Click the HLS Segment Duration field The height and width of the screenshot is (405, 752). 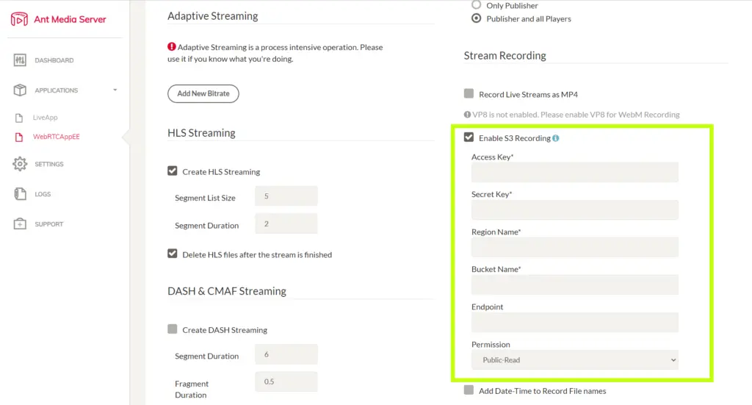tap(286, 223)
